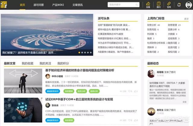Select the active carousel indicator dot
Image resolution: width=193 pixels, height=126 pixels.
click(x=80, y=52)
